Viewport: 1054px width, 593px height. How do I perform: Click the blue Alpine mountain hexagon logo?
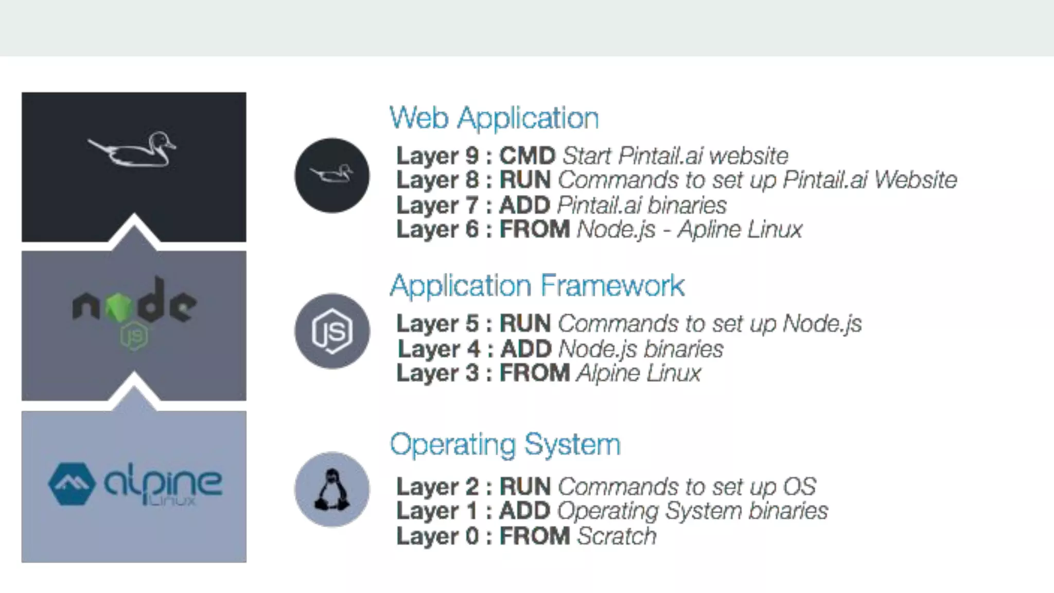[x=72, y=484]
